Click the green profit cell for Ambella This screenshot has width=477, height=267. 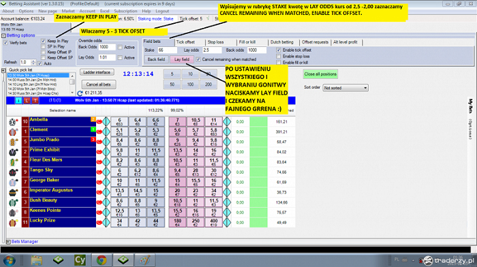[258, 122]
